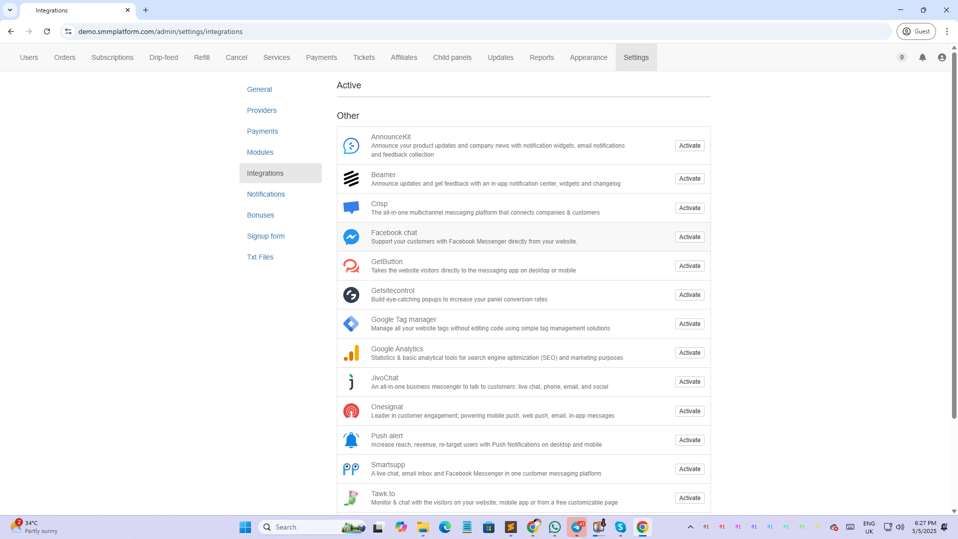Activate the Crisp integration
Viewport: 958px width, 539px height.
689,208
